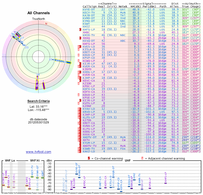
Task: Click the Search Criteria heading
Action: (x=39, y=101)
